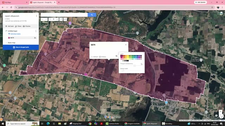Image resolution: width=225 pixels, height=126 pixels.
Task: Open Windows Start menu
Action: coord(2,124)
